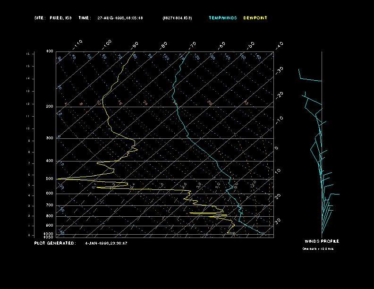
Task: Click the TIME 27-AUG header text
Action: pyautogui.click(x=110, y=18)
